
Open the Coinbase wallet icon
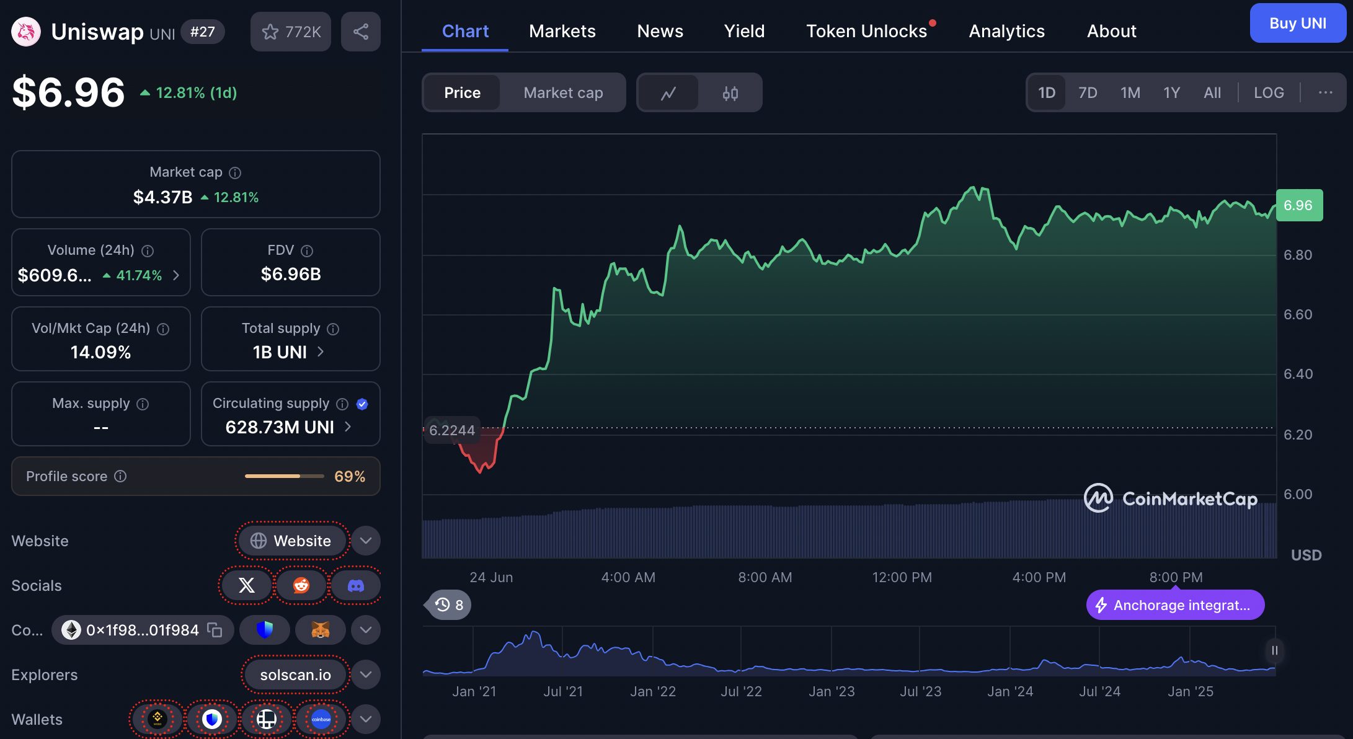click(x=321, y=719)
